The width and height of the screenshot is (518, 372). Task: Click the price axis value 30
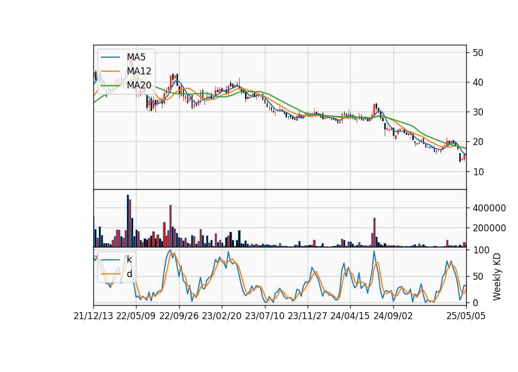478,112
